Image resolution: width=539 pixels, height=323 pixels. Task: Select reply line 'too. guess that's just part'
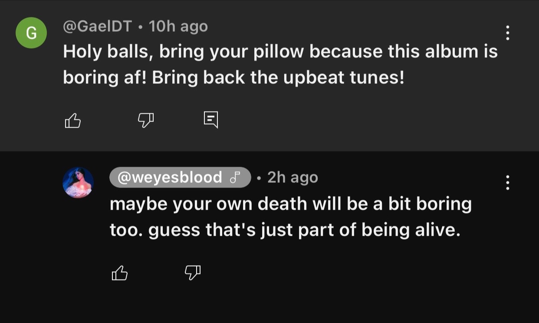285,230
